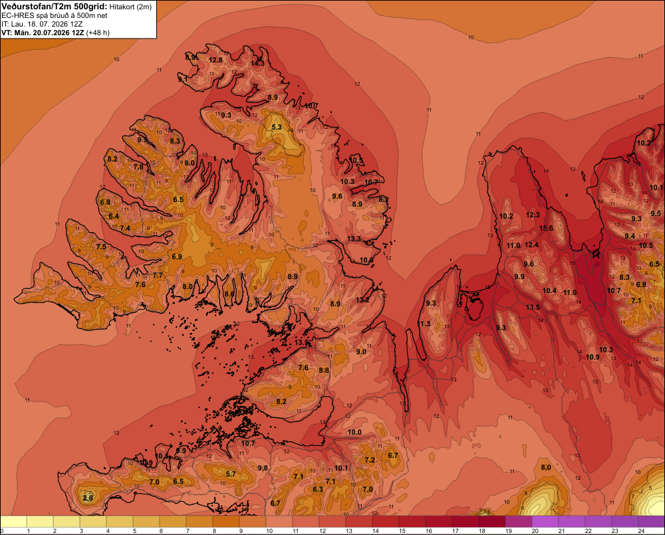Click the 'Veðurstofan/T2m 500grid:' title text
This screenshot has width=665, height=535.
coord(55,7)
